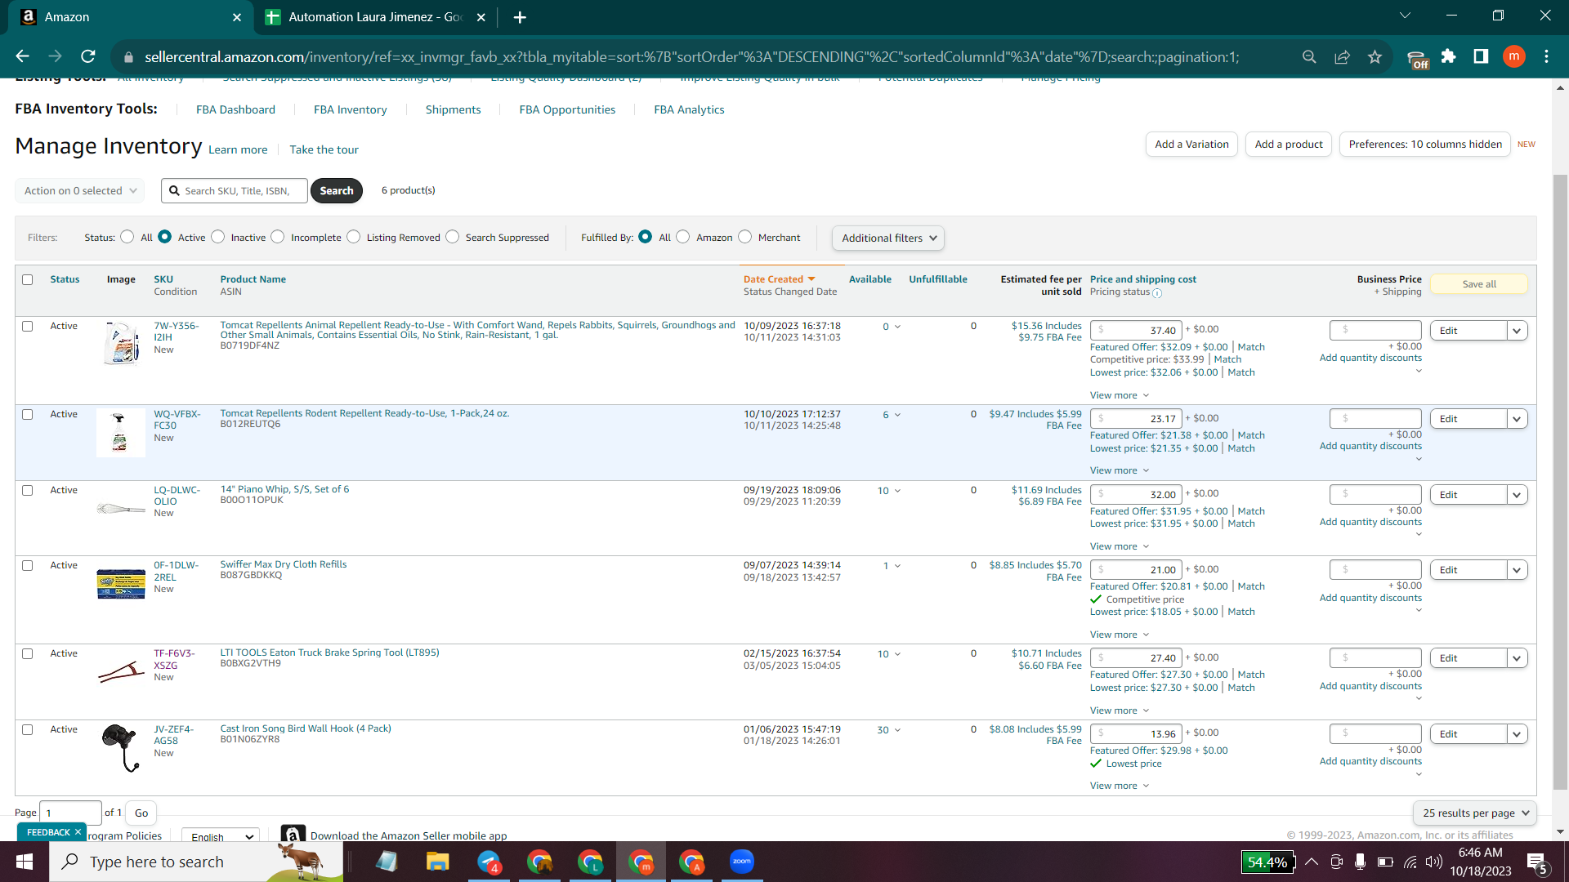Open the 25 results per page dropdown

(1475, 813)
